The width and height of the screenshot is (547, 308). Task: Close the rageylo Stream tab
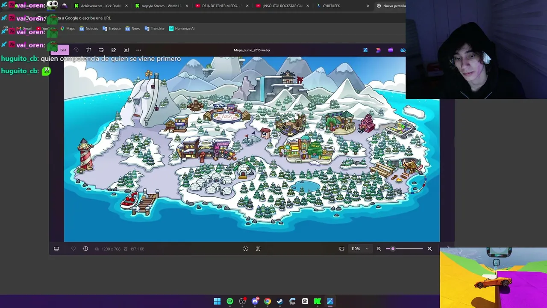(187, 6)
